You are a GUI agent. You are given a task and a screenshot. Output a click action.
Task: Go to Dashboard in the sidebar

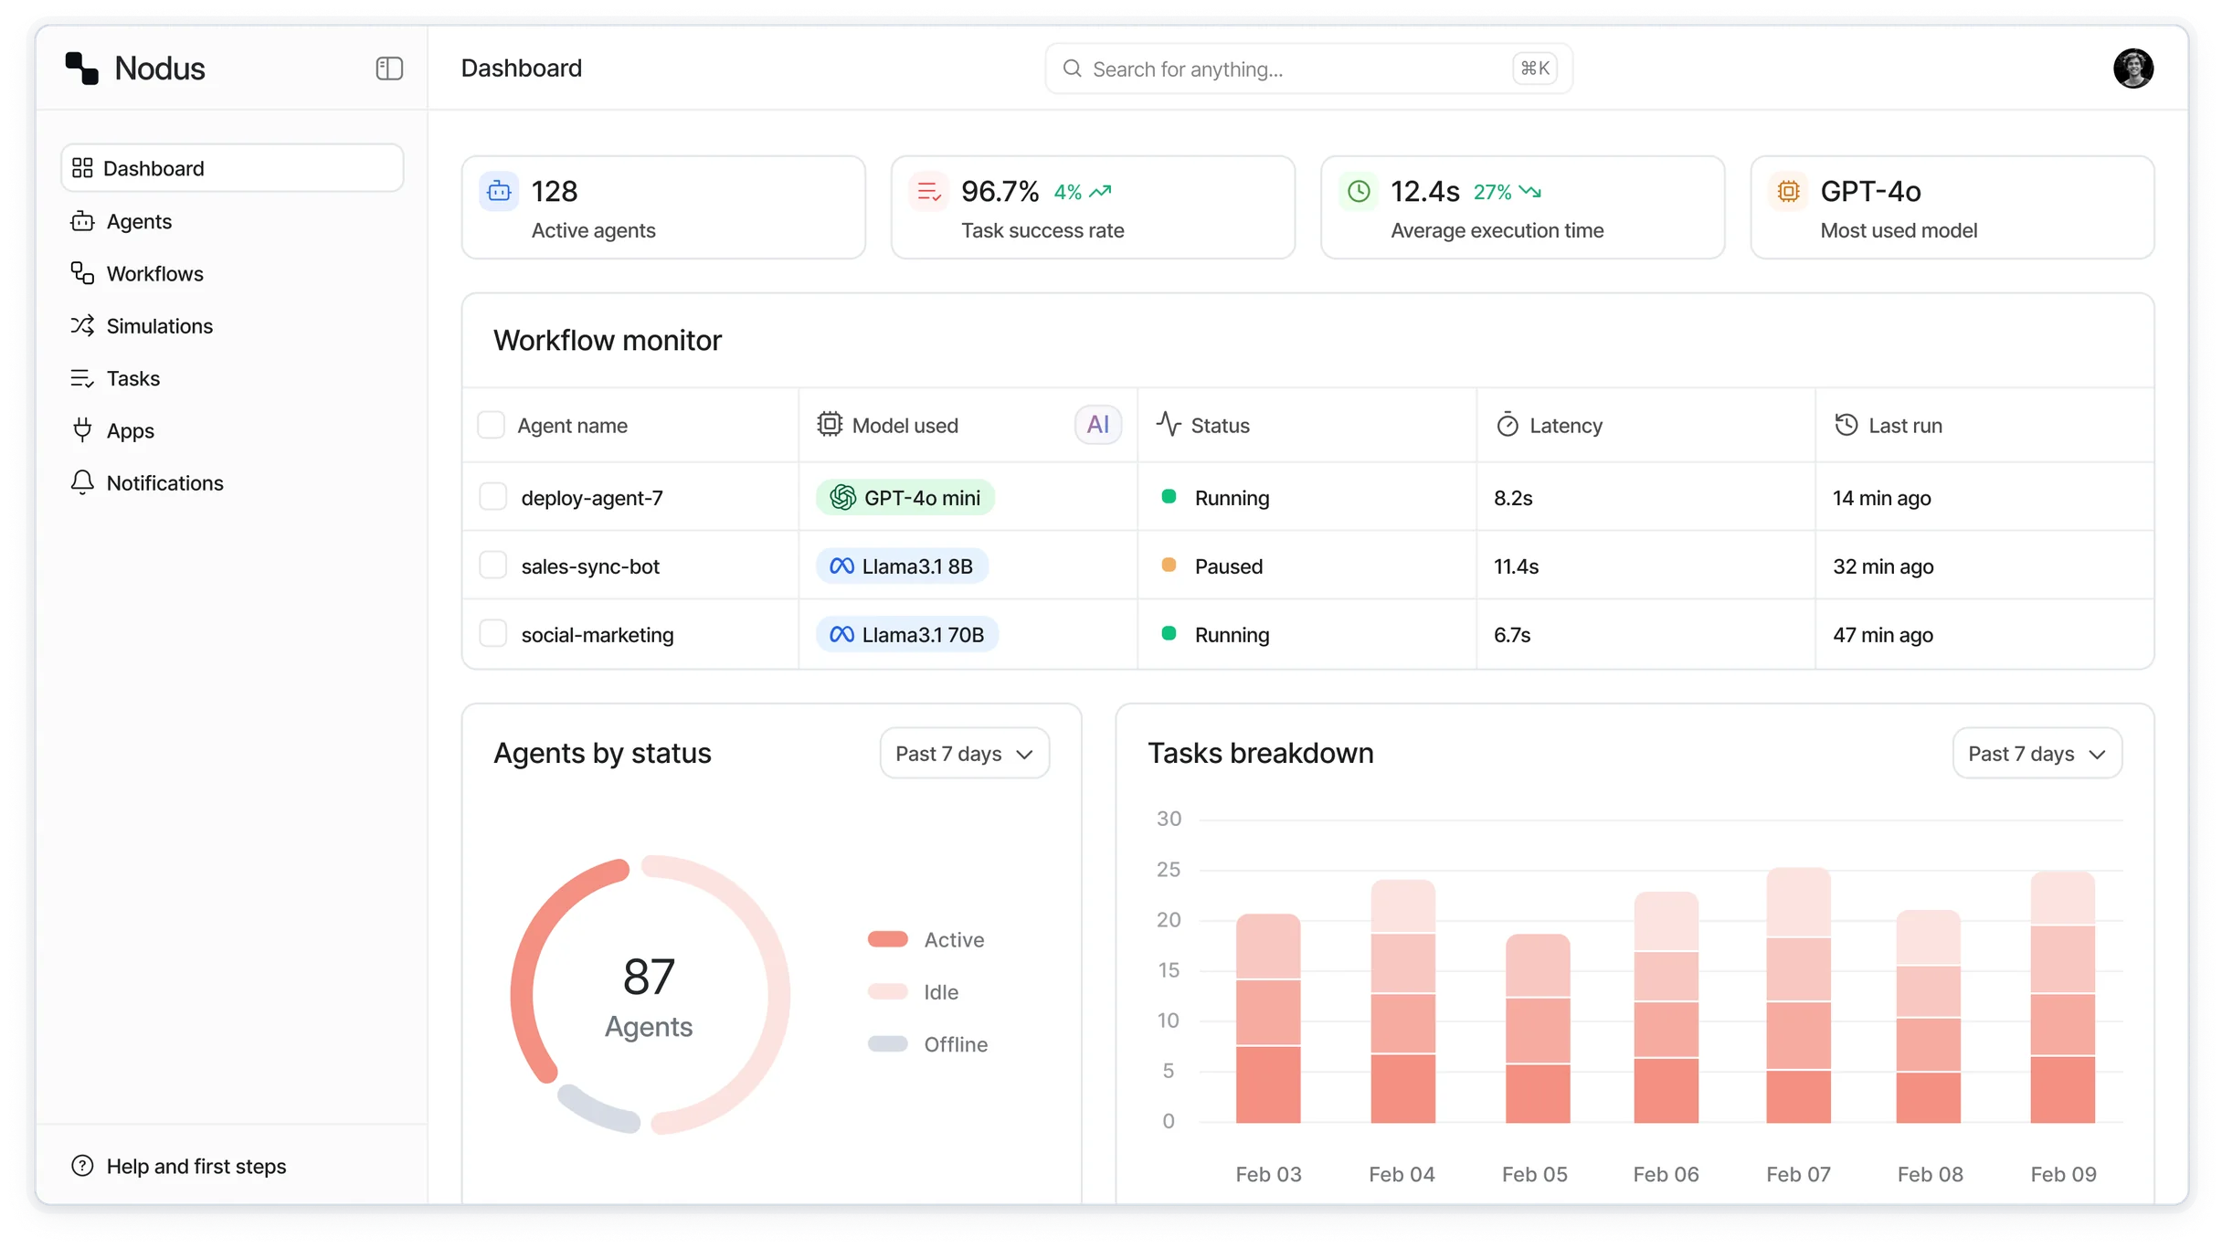[232, 168]
